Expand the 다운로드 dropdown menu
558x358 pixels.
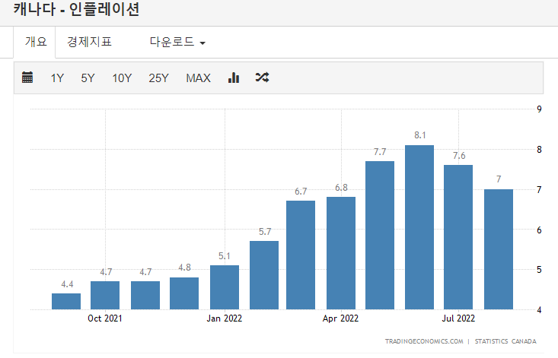pyautogui.click(x=177, y=42)
